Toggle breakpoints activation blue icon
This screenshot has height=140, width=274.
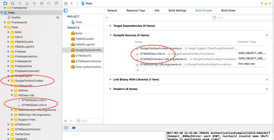[74, 128]
